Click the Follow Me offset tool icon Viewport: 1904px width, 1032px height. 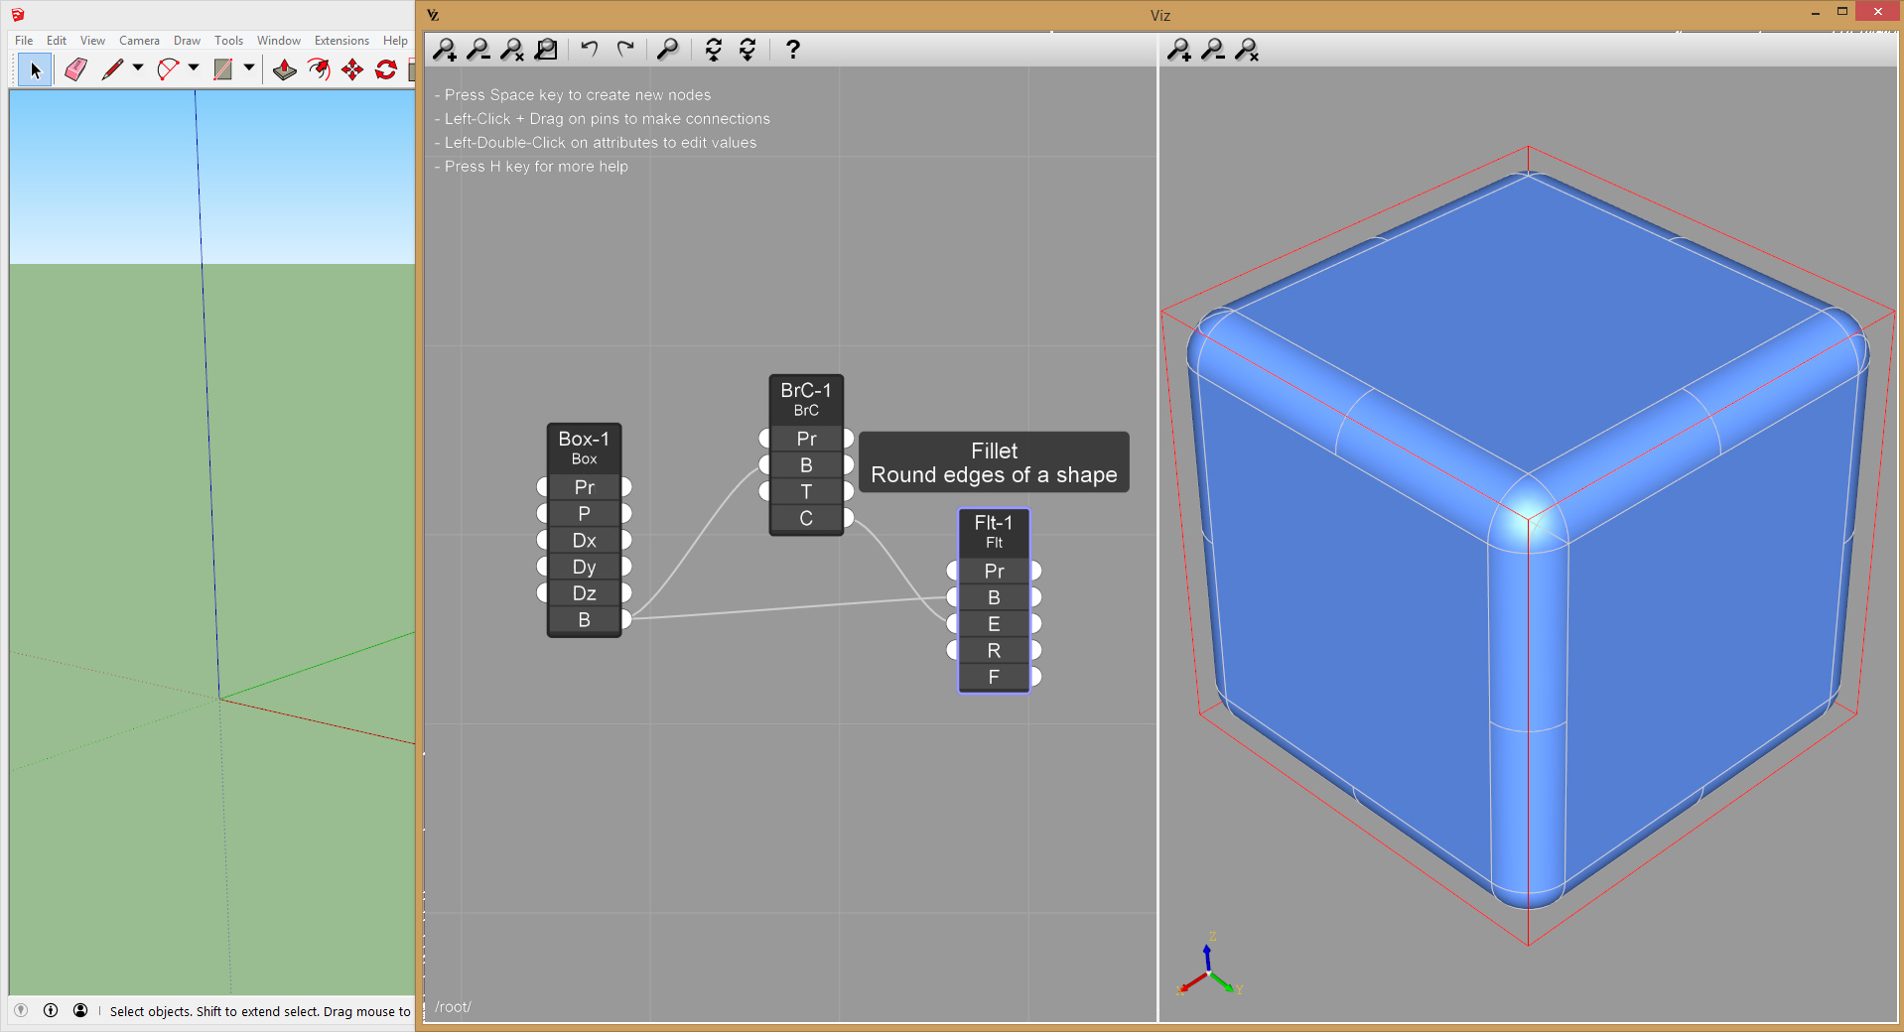click(319, 69)
